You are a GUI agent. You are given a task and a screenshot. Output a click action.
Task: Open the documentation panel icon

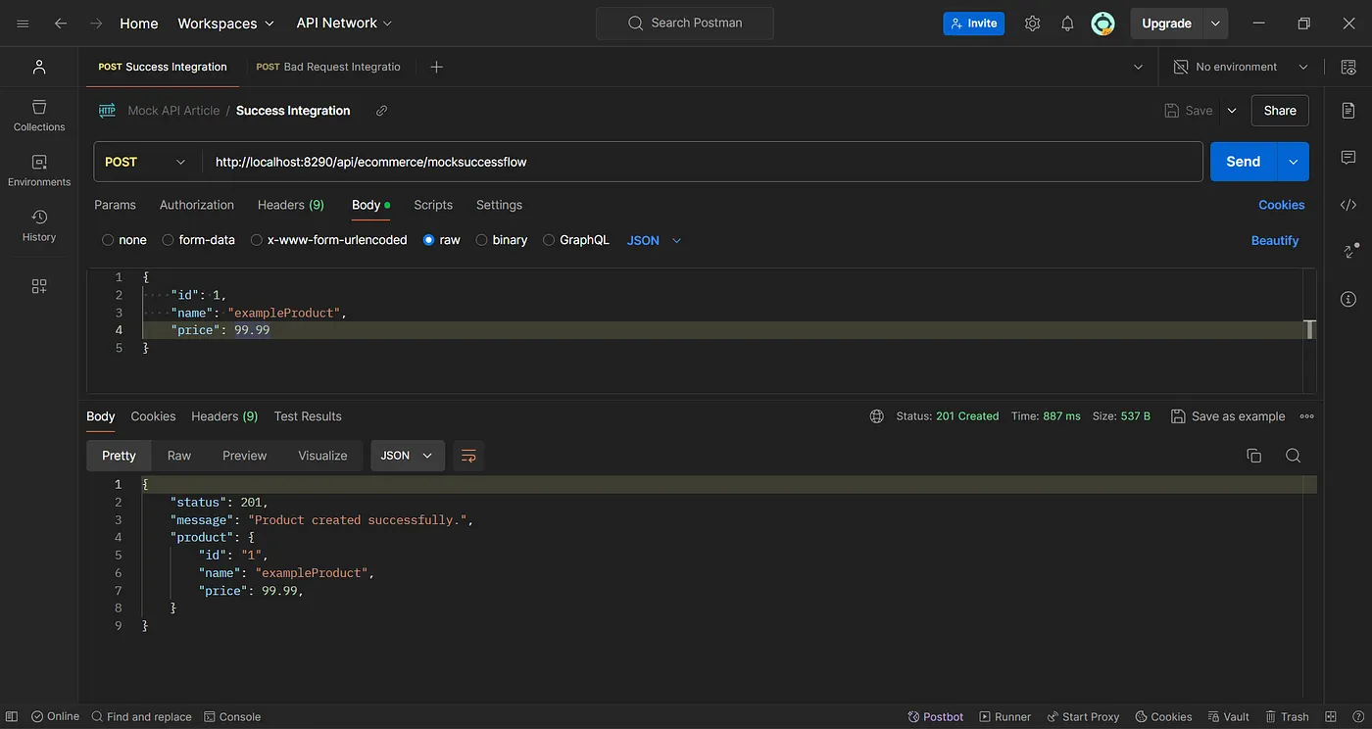pos(1348,111)
